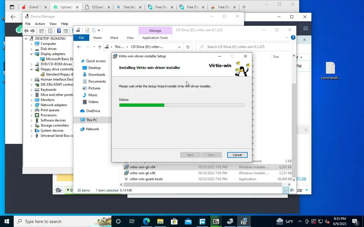Open the File menu in Device Manager
This screenshot has height=227, width=364.
(x=28, y=24)
